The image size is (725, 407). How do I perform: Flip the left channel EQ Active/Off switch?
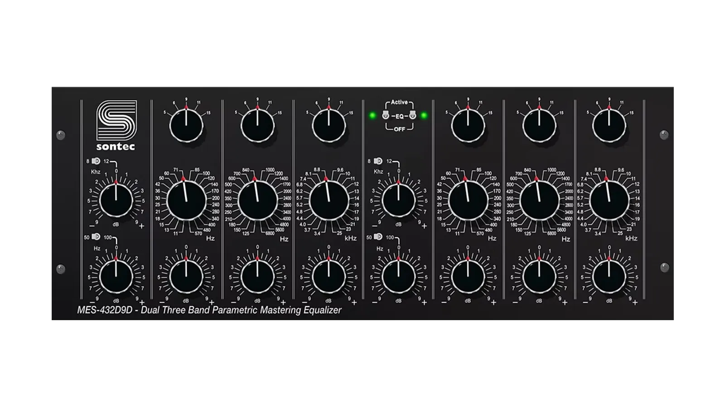click(x=386, y=116)
